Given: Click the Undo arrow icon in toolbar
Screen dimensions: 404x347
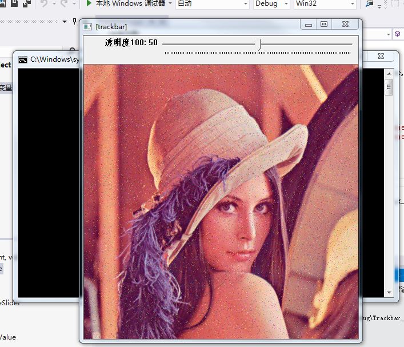Looking at the screenshot, I should click(x=44, y=3).
